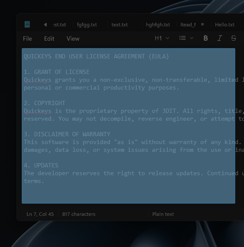This screenshot has width=244, height=247.
Task: Click the line starting 'personal or commercial productivity'
Action: [x=101, y=88]
